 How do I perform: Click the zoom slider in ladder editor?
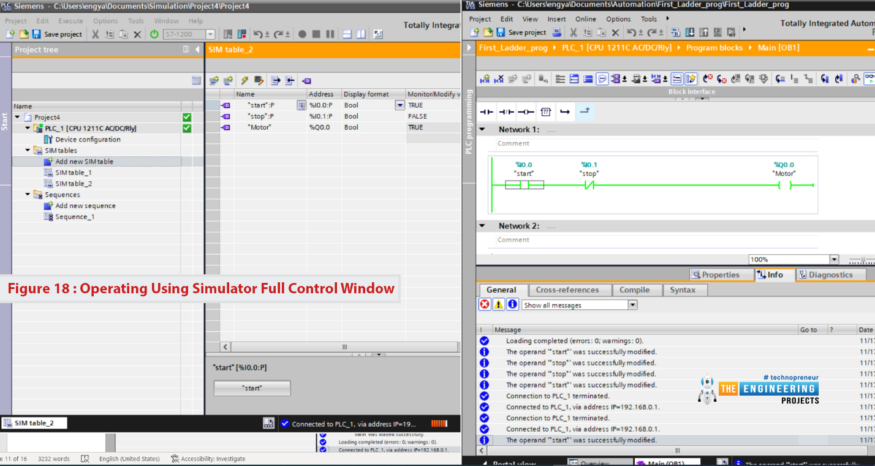tap(862, 260)
